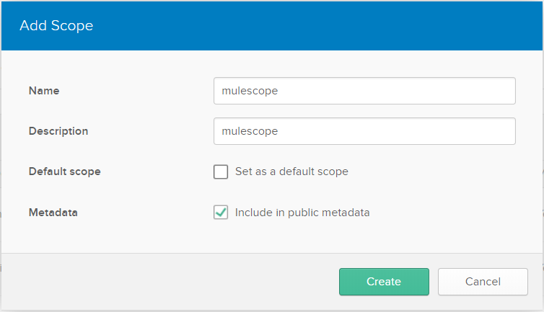
Task: Click the bold Metadata row label
Action: [x=53, y=213]
